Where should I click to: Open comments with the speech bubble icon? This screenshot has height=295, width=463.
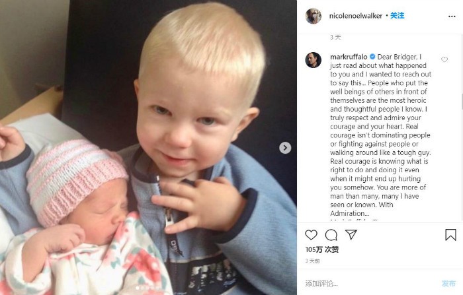(x=331, y=235)
